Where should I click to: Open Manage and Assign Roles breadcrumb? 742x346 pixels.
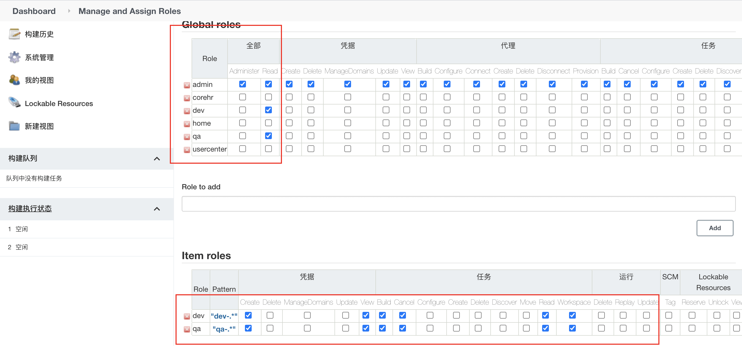click(129, 11)
